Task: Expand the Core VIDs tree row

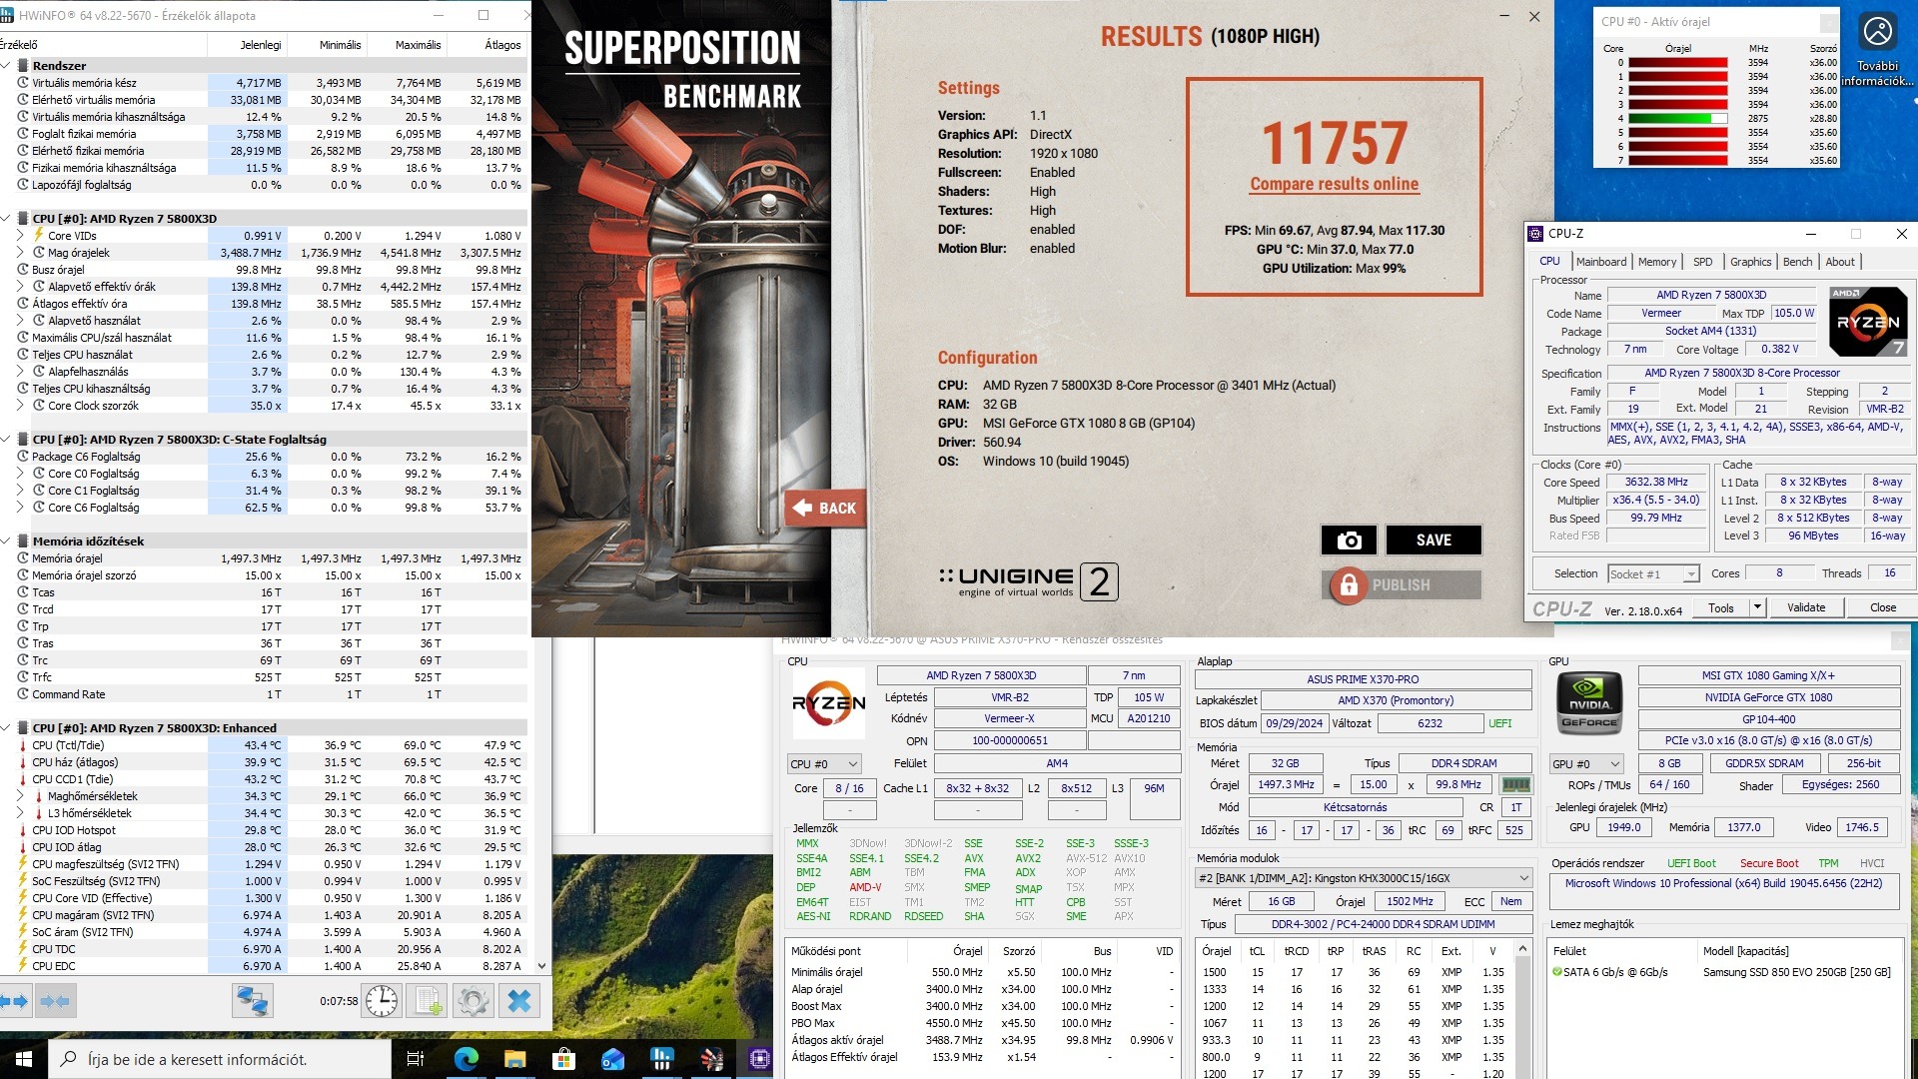Action: pyautogui.click(x=20, y=236)
